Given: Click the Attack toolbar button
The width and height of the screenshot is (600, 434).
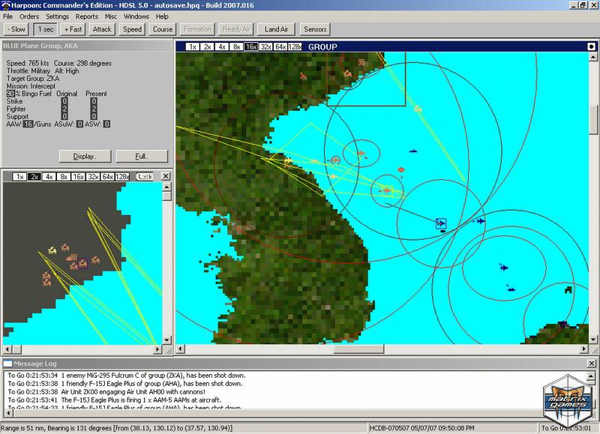Looking at the screenshot, I should (x=102, y=29).
